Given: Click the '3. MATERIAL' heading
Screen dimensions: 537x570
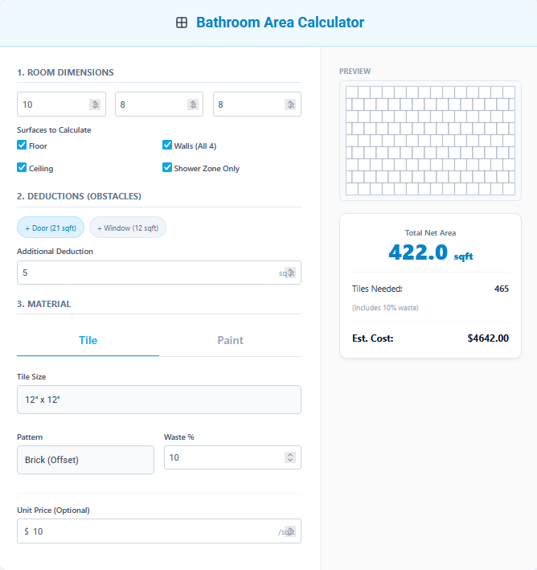Looking at the screenshot, I should pos(44,304).
